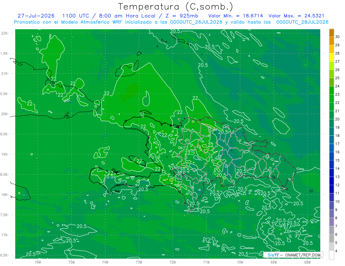Click the purple colorbar segment between 8 and 9
This screenshot has width=345, height=266.
[x=331, y=214]
